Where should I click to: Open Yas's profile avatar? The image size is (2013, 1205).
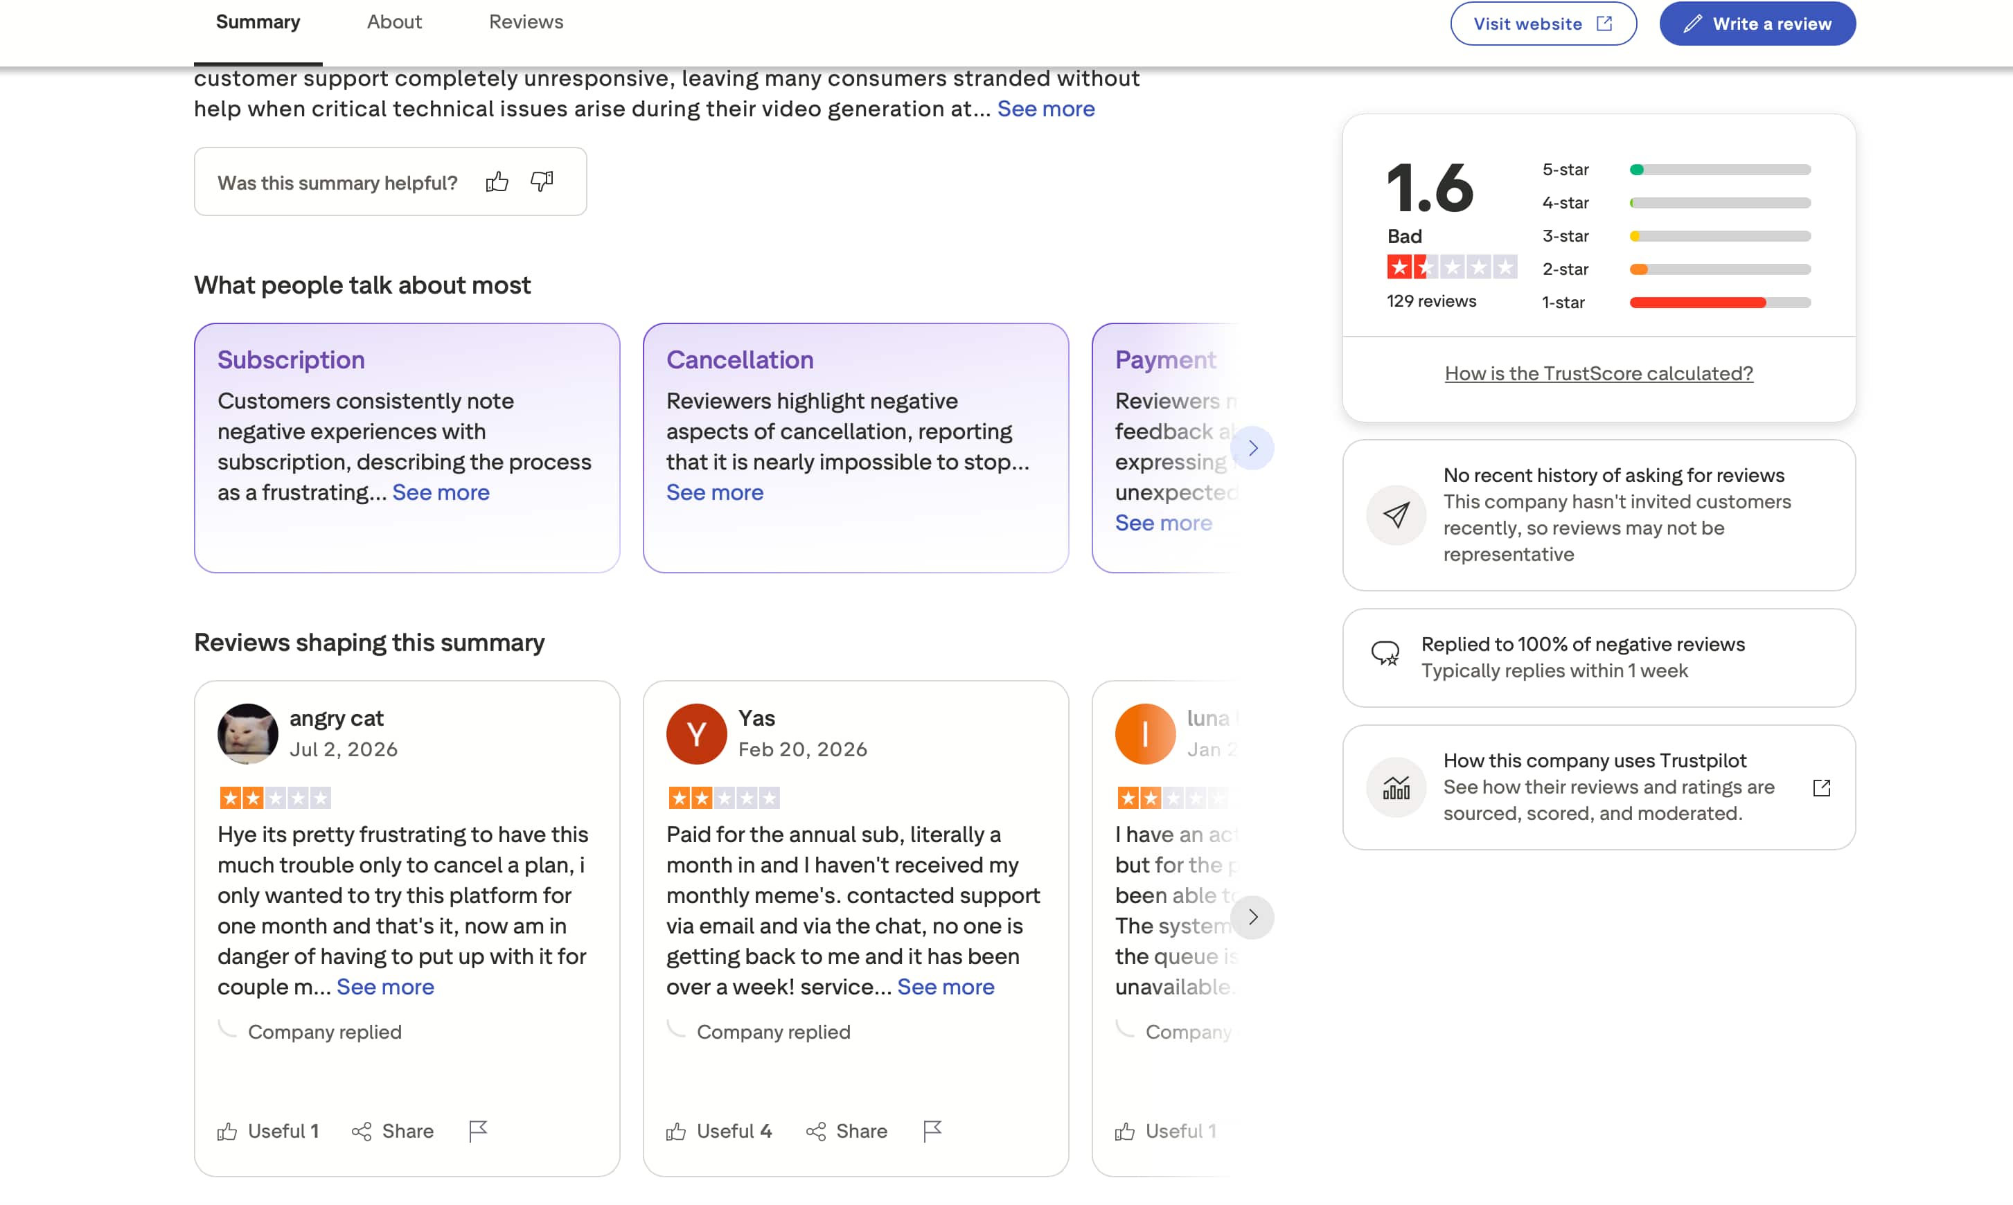click(697, 734)
